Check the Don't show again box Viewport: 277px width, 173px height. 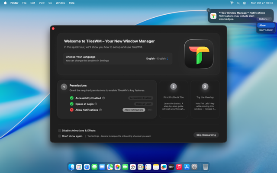click(x=60, y=136)
